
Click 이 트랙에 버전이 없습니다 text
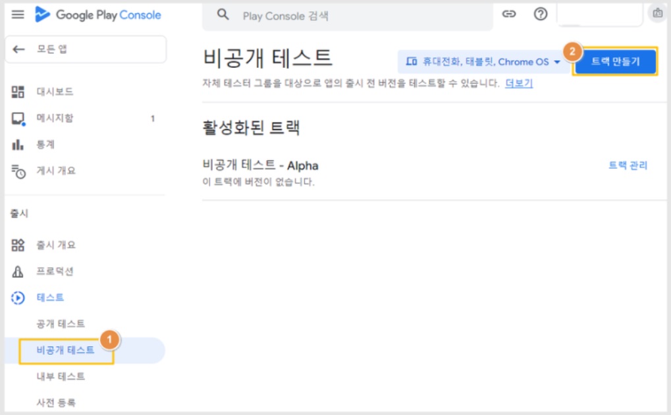click(259, 182)
